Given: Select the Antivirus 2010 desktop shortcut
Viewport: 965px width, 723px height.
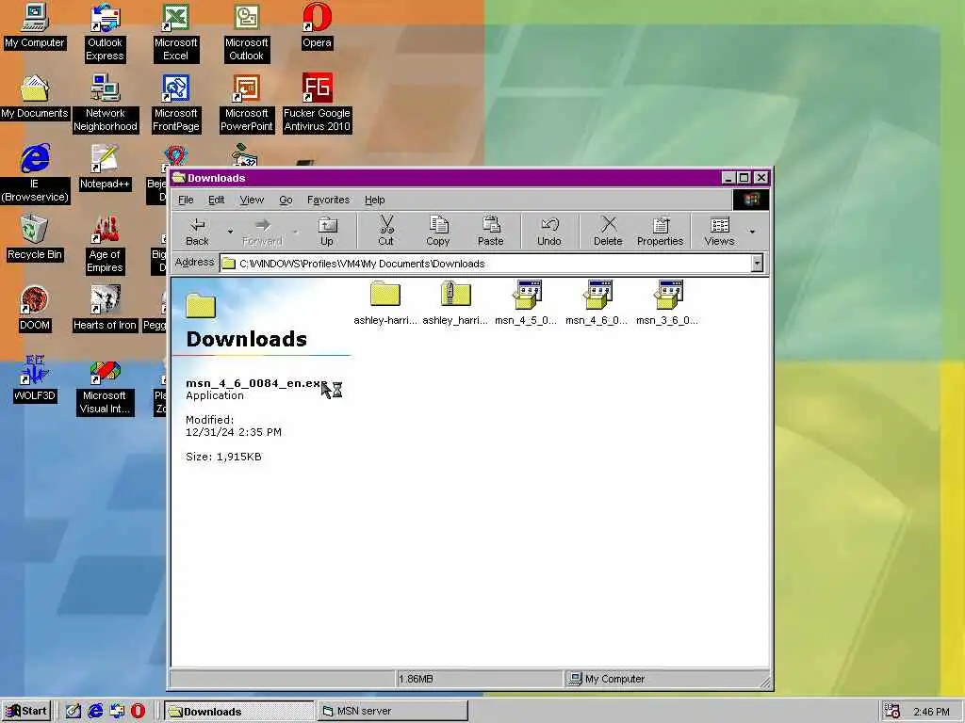Looking at the screenshot, I should coord(317,104).
